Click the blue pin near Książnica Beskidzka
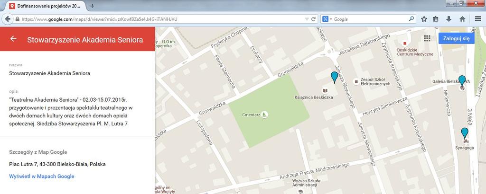Image resolution: width=486 pixels, height=194 pixels. pyautogui.click(x=334, y=77)
